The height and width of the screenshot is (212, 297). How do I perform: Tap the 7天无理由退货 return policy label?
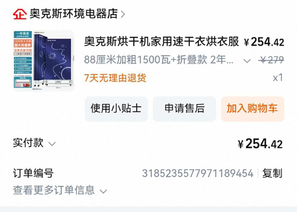click(115, 78)
